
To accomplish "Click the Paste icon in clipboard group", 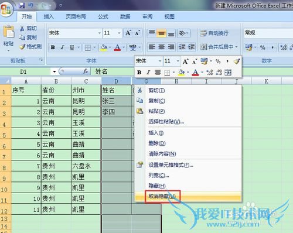I will tap(8, 32).
